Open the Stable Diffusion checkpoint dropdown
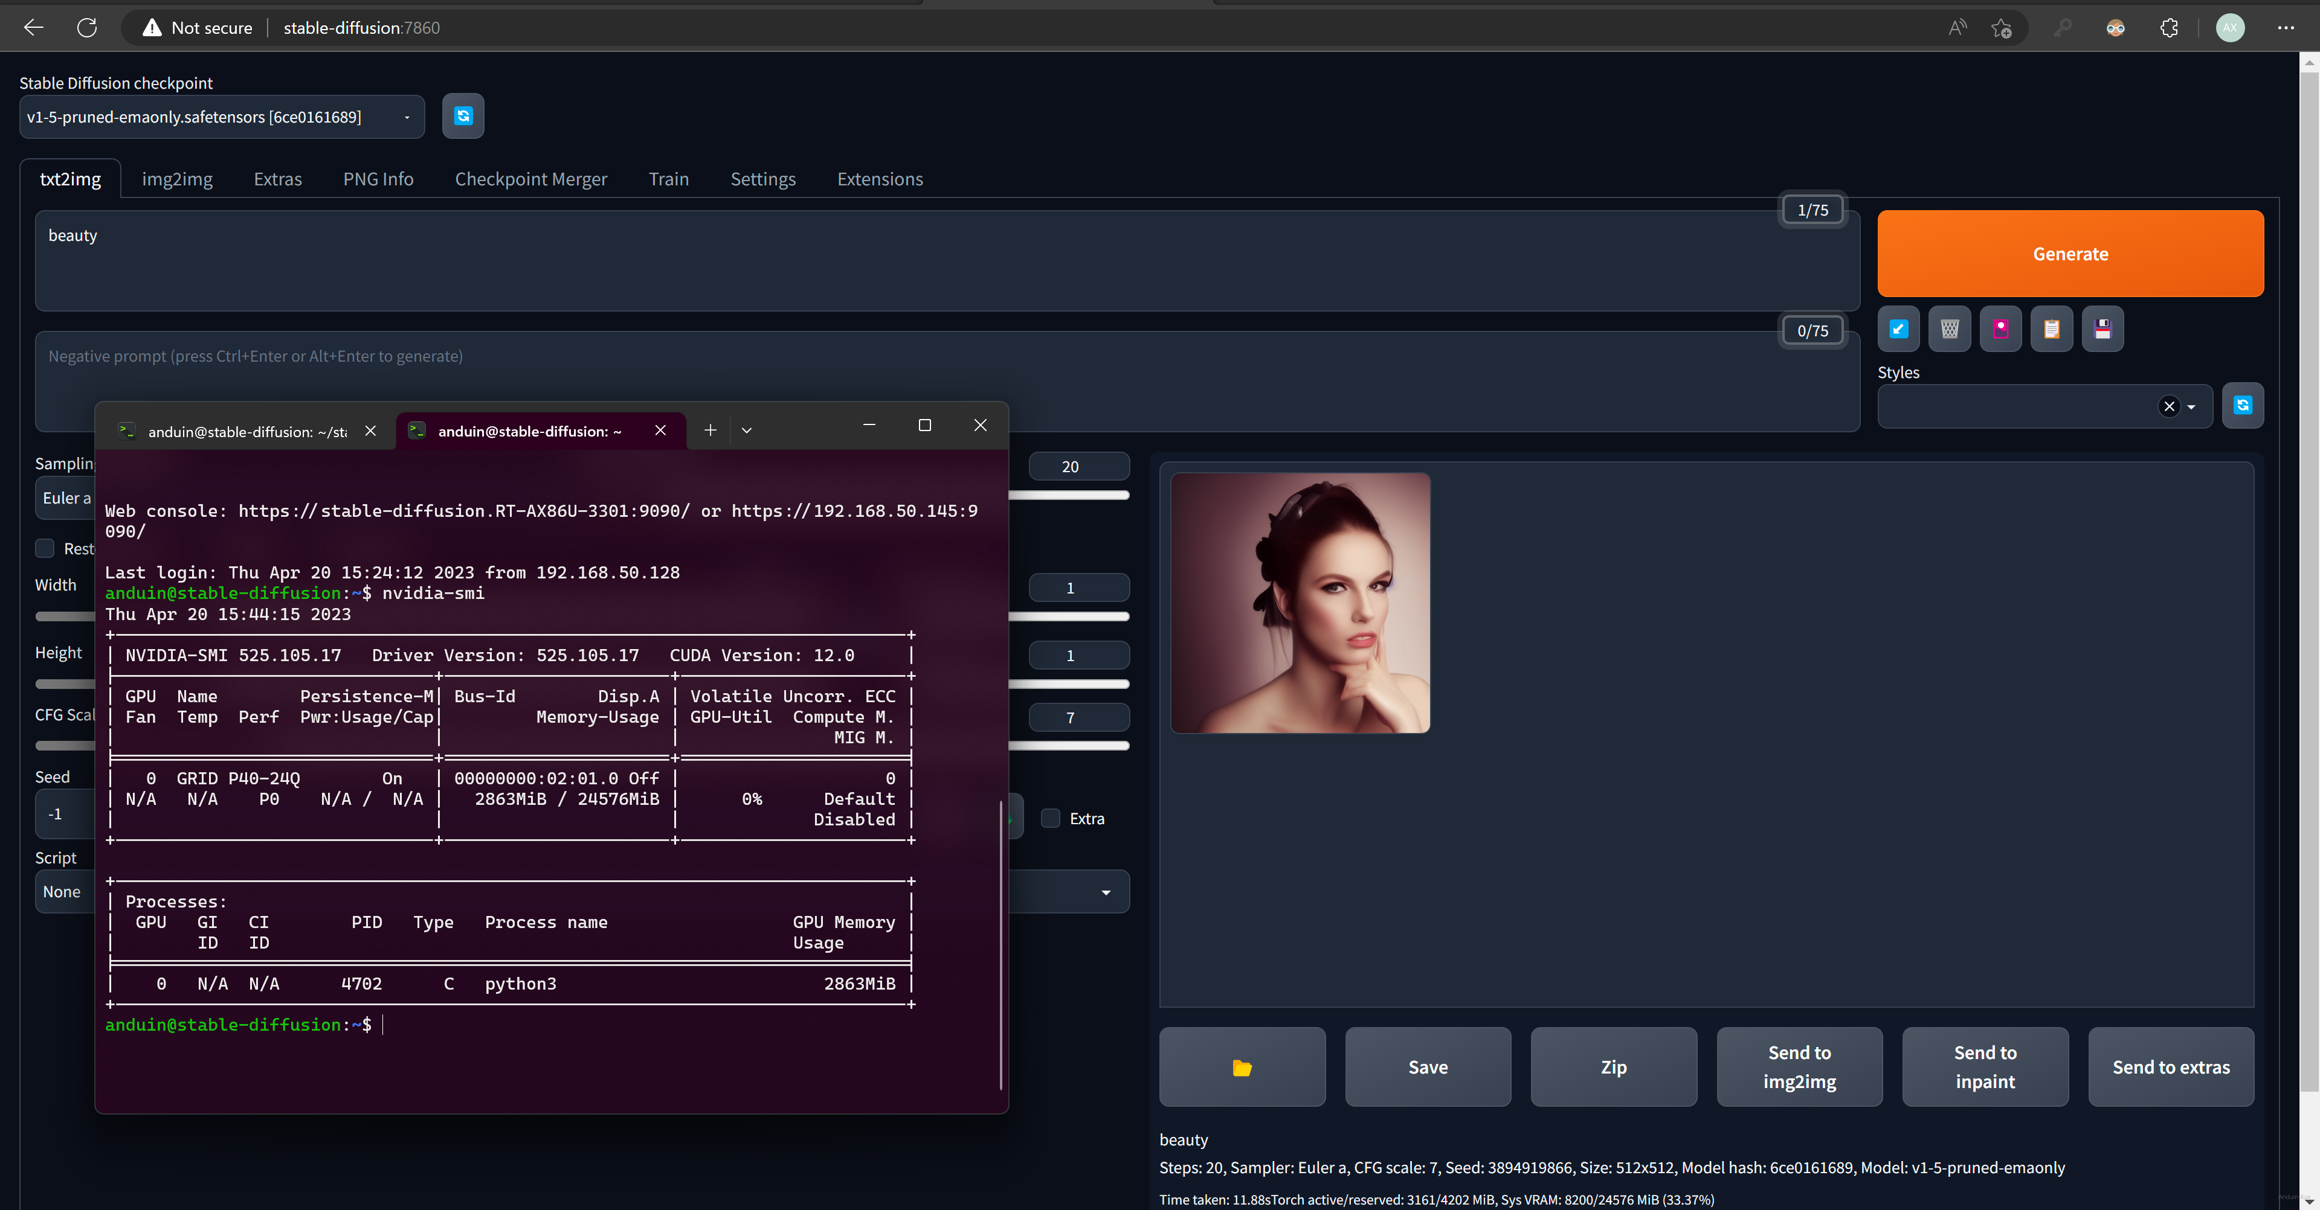This screenshot has height=1210, width=2320. (222, 117)
